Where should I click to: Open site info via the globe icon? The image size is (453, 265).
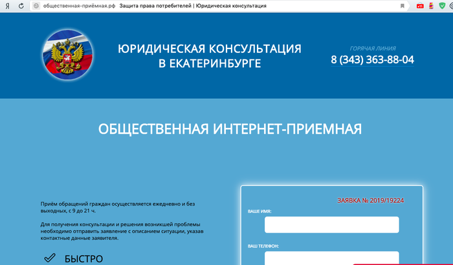point(36,5)
